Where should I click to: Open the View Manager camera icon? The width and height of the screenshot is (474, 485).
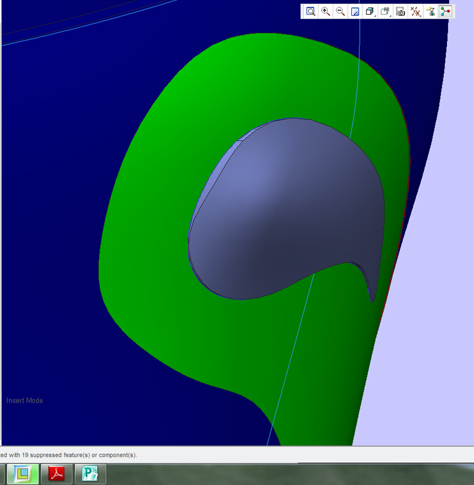point(400,12)
